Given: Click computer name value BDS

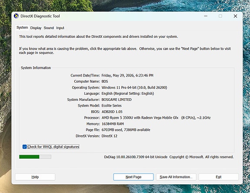Looking at the screenshot, I should tap(105, 81).
